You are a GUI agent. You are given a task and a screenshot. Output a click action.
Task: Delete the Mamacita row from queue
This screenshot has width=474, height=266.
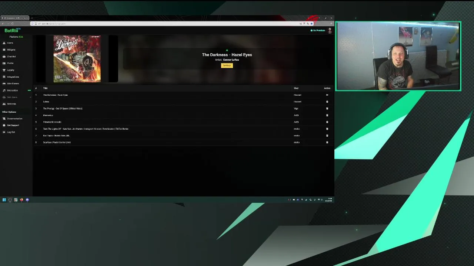tap(327, 115)
